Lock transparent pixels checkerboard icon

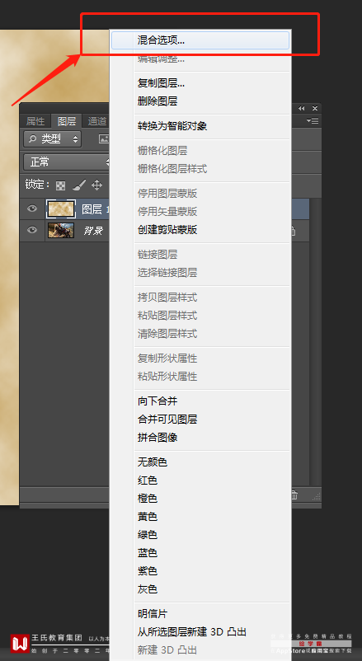point(61,185)
